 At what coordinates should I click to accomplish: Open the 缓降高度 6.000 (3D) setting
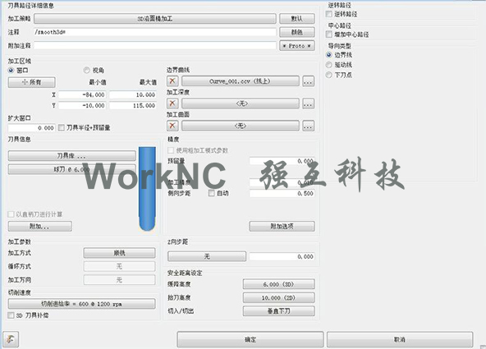[278, 284]
